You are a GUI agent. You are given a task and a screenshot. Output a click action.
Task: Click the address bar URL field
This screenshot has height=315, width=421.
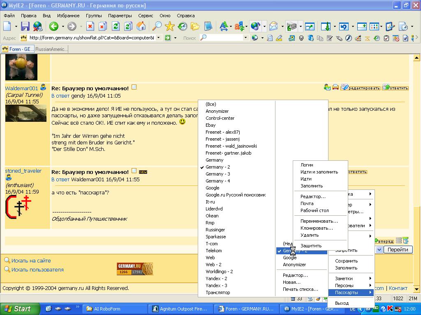(x=91, y=38)
